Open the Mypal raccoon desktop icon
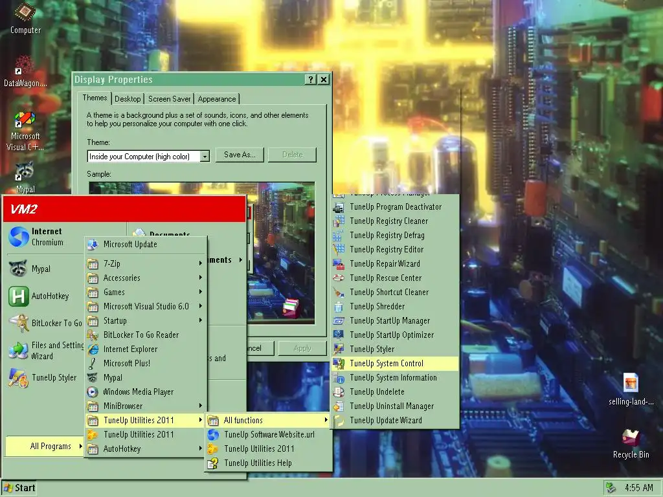Screen dimensions: 663x497 (x=25, y=177)
